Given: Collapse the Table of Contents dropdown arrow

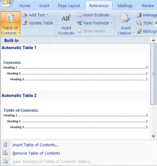Looking at the screenshot, I should pyautogui.click(x=19, y=33).
